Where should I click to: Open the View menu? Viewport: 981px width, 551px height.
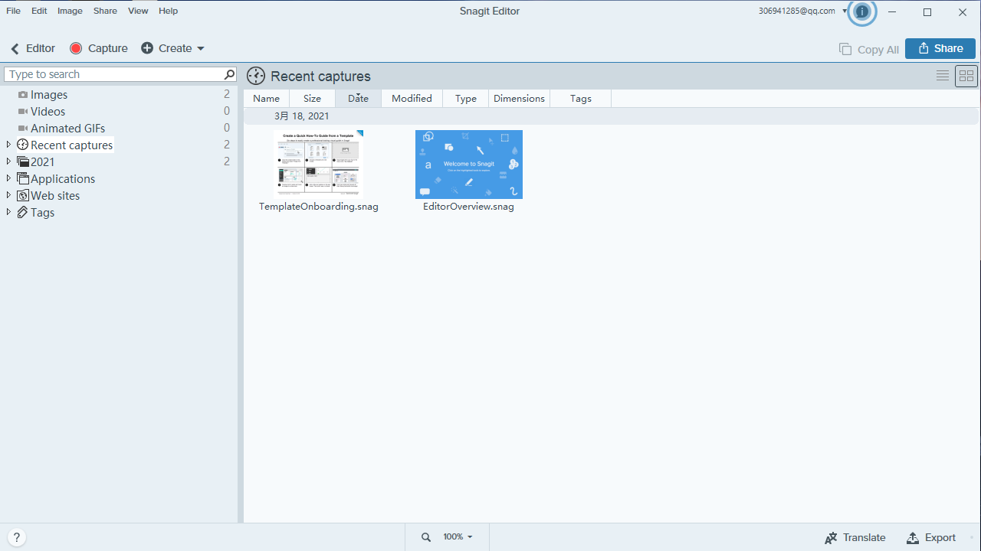click(x=138, y=11)
